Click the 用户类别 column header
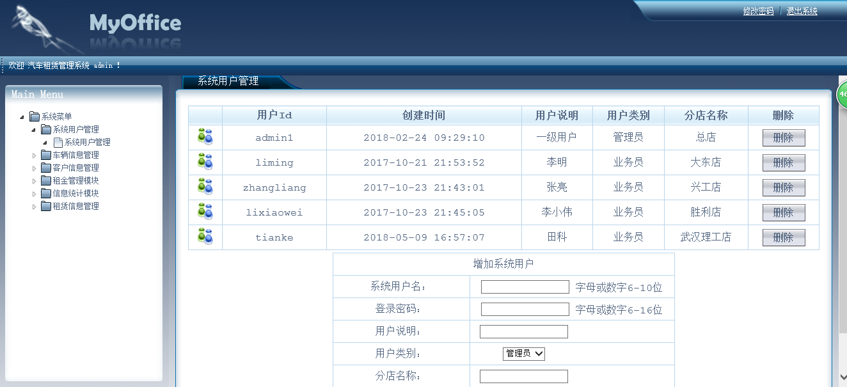 pyautogui.click(x=628, y=115)
